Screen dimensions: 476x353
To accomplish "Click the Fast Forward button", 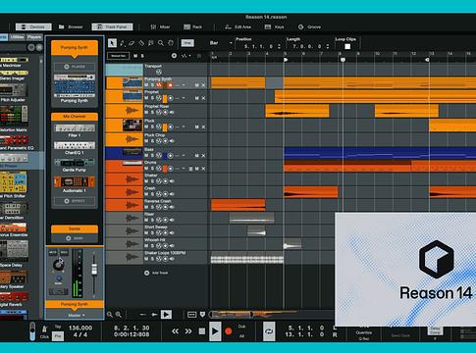I will click(188, 331).
